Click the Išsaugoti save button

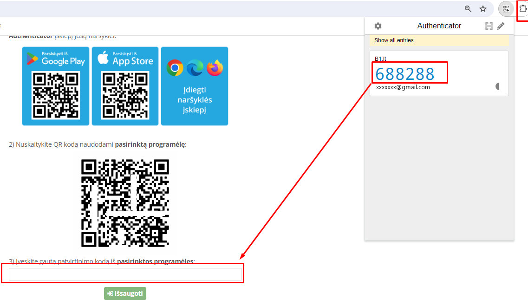tap(125, 293)
